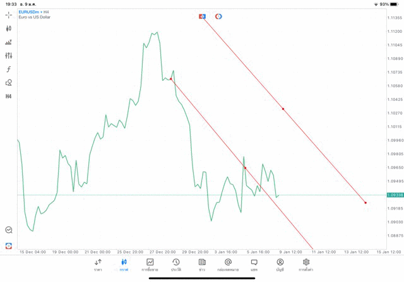Switch to the Trade (การซื้อขาย) tab
The image size is (404, 282).
click(x=150, y=265)
